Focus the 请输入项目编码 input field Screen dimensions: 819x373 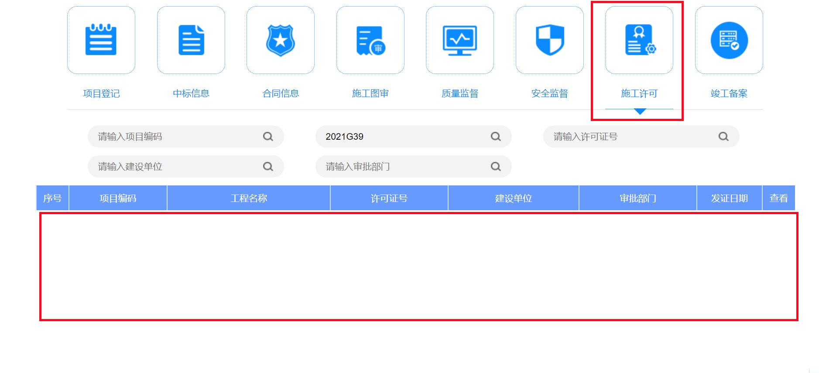[x=175, y=137]
